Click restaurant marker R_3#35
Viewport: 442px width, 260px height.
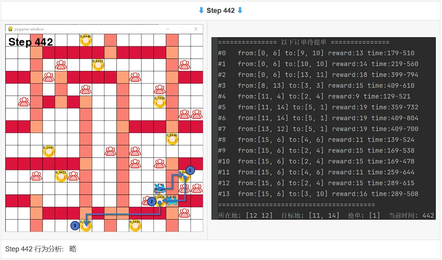(135, 226)
